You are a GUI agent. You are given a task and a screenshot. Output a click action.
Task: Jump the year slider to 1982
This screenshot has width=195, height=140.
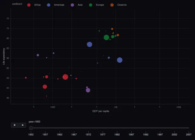click(x=117, y=135)
